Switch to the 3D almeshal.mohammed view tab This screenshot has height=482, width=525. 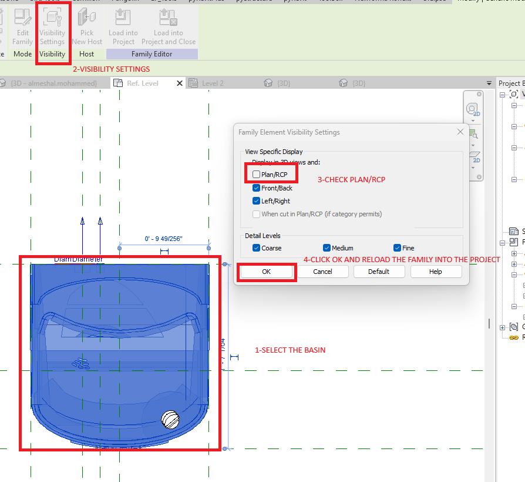53,83
